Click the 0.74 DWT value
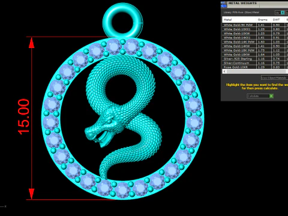Viewport: 288px width, 216px height. (276, 59)
